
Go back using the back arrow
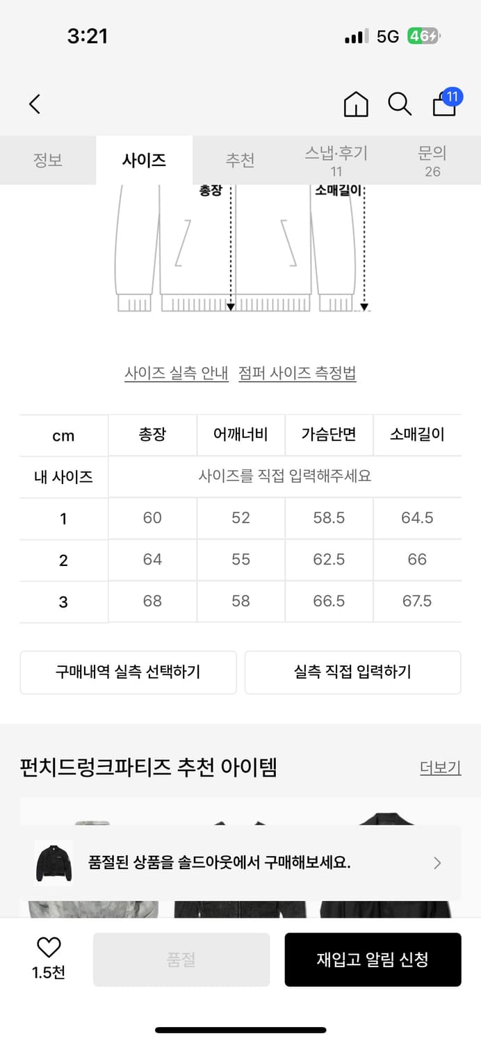[35, 103]
